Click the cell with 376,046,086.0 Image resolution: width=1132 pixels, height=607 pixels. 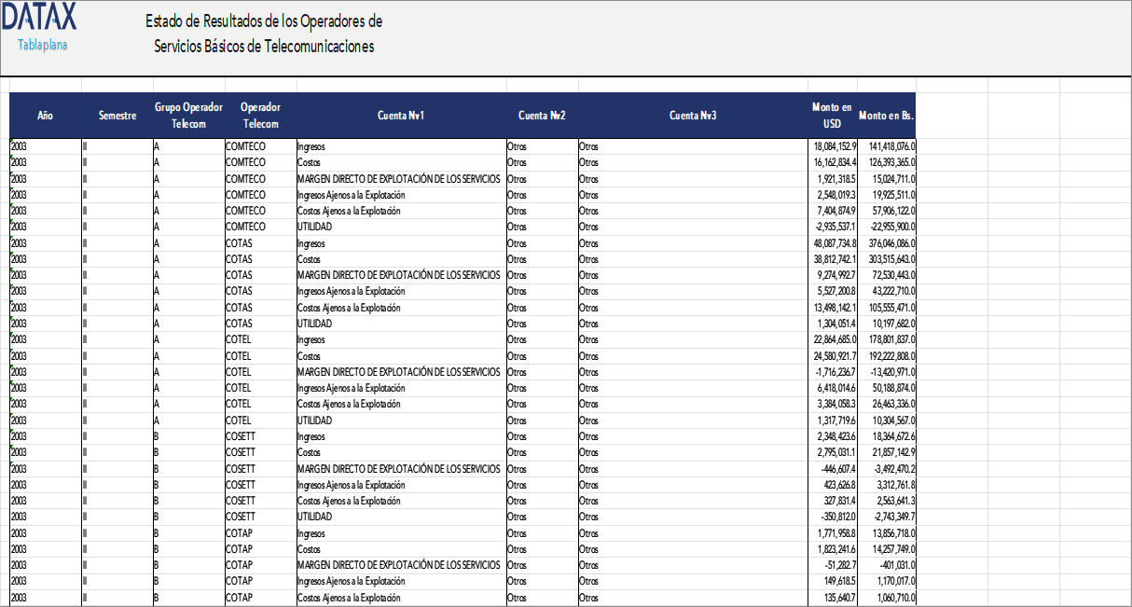[x=887, y=243]
